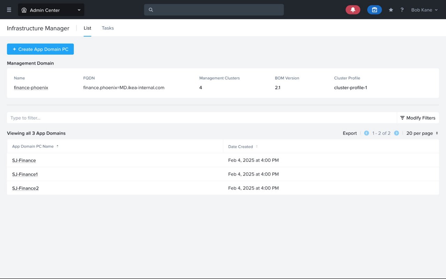Switch to the Tasks tab
446x279 pixels.
pos(108,28)
